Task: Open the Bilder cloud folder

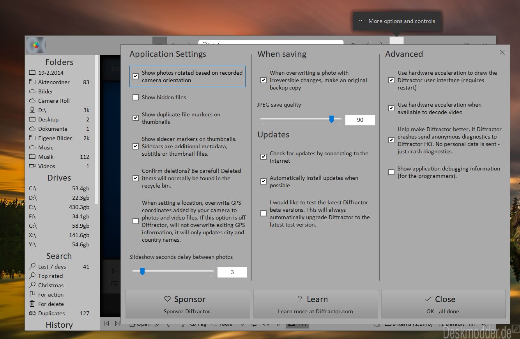Action: tap(59, 91)
